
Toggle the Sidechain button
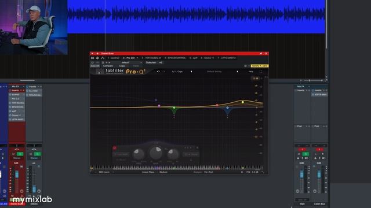pyautogui.click(x=151, y=62)
